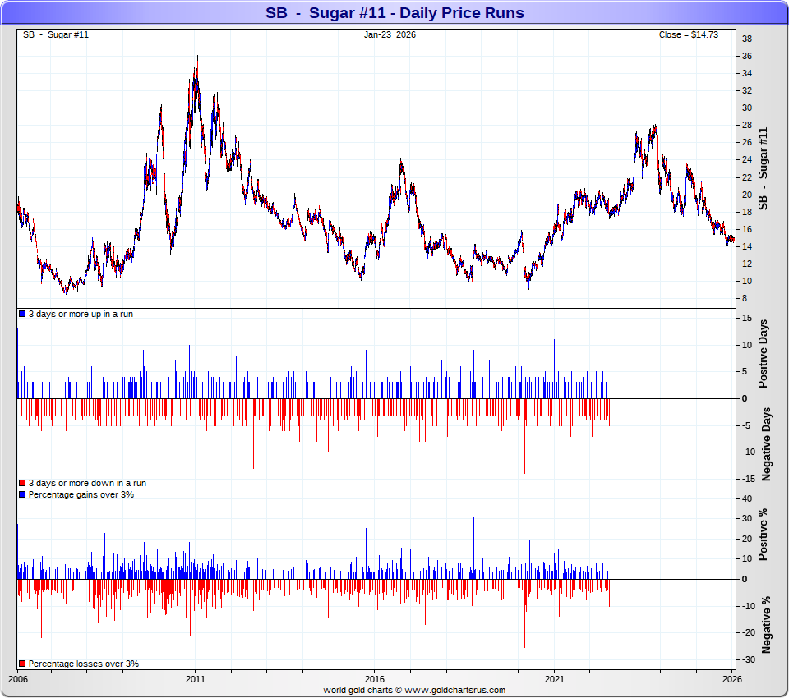Click the 2016 year marker on the x-axis

point(375,679)
